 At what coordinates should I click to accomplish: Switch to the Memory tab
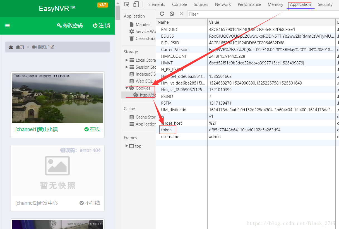coord(275,4)
